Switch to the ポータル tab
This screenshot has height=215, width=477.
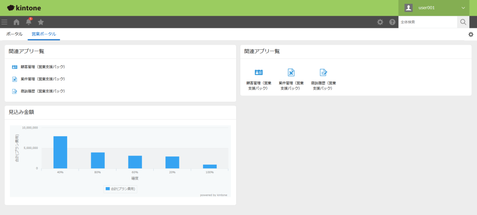coord(14,34)
